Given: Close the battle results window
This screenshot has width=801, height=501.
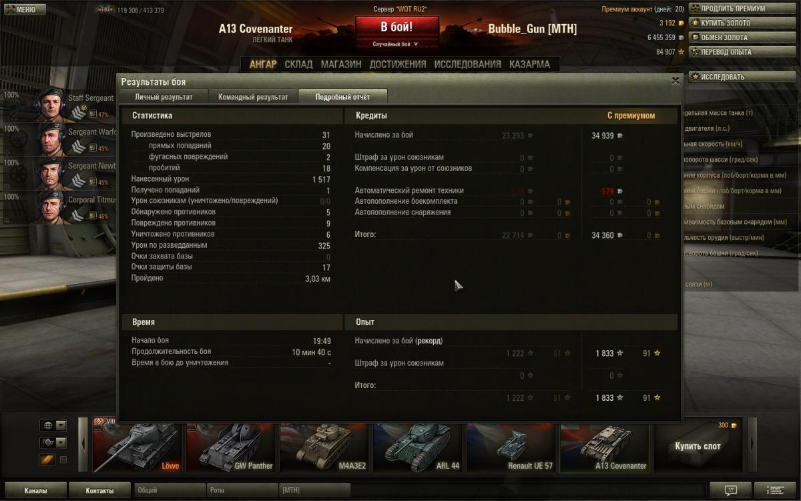Looking at the screenshot, I should click(675, 80).
